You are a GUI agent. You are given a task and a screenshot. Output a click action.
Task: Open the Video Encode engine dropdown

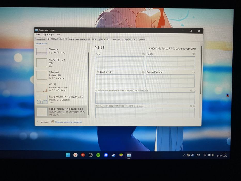tap(104, 72)
